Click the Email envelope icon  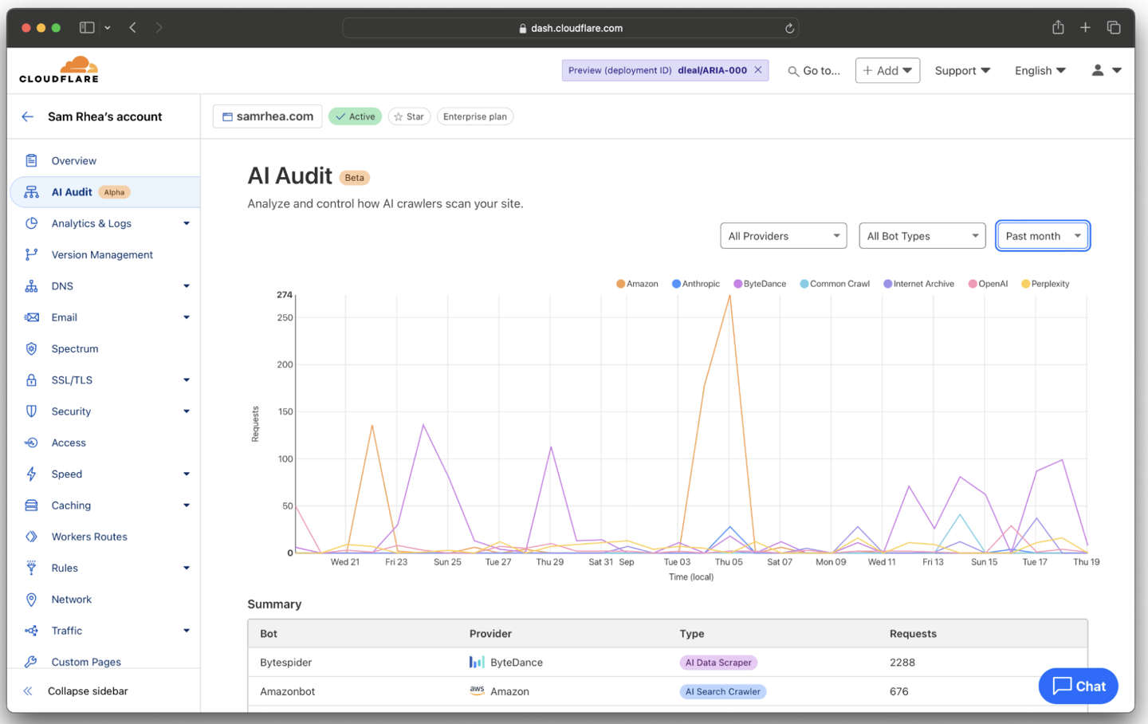[x=31, y=317]
